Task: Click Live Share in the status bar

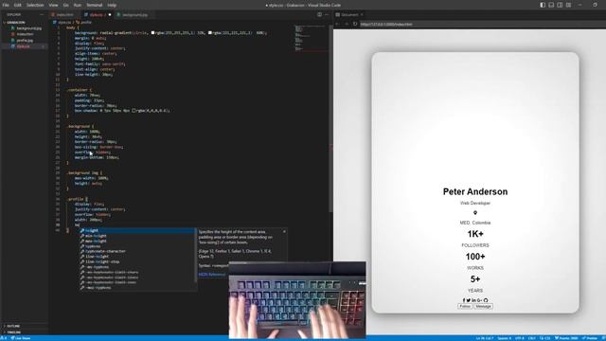Action: (x=21, y=338)
